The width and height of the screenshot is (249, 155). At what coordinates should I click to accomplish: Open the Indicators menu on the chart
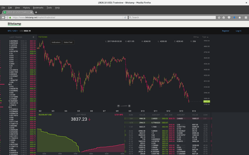tap(56, 42)
